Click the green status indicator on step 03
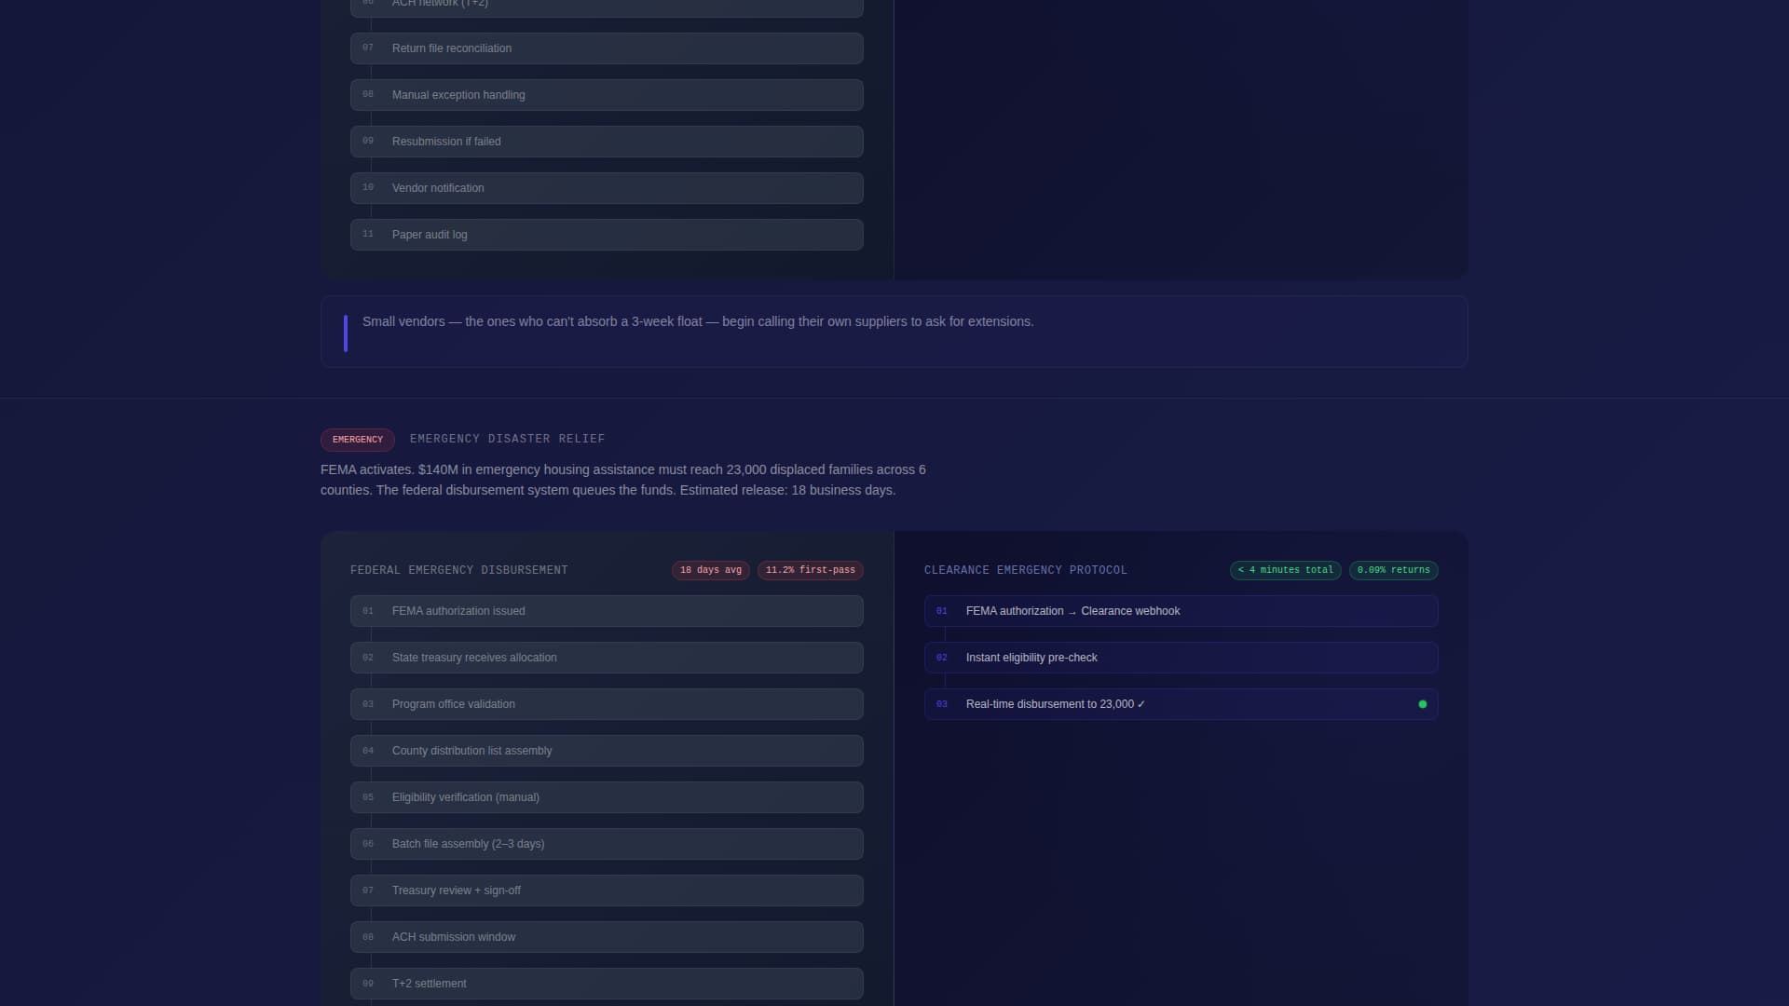The image size is (1789, 1006). pyautogui.click(x=1423, y=704)
